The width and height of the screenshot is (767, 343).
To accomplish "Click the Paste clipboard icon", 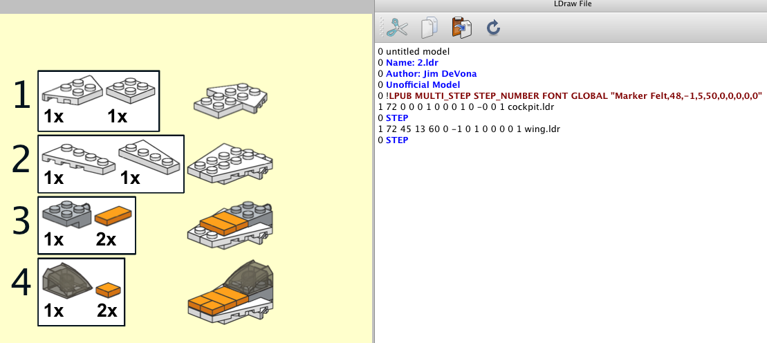I will pyautogui.click(x=462, y=28).
